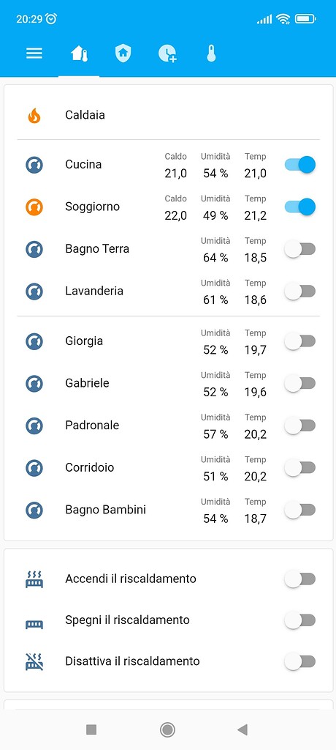Tap the Android home navigation button
Image resolution: width=336 pixels, height=750 pixels.
(167, 729)
